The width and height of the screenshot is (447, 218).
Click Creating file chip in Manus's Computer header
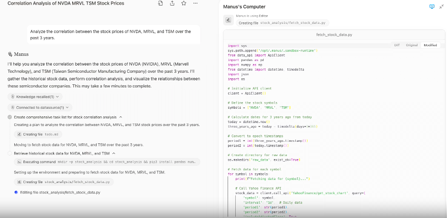tap(282, 23)
